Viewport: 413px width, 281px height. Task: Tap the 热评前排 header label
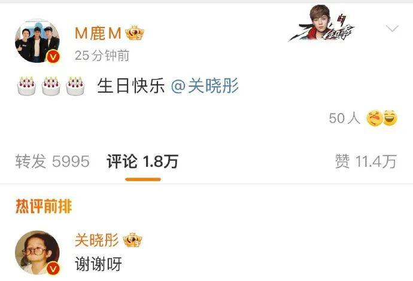44,206
